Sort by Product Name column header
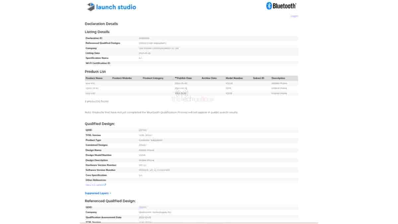 (94, 78)
